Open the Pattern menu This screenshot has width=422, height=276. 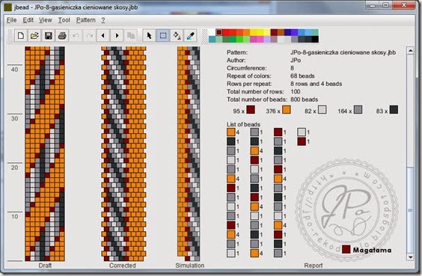pos(86,20)
